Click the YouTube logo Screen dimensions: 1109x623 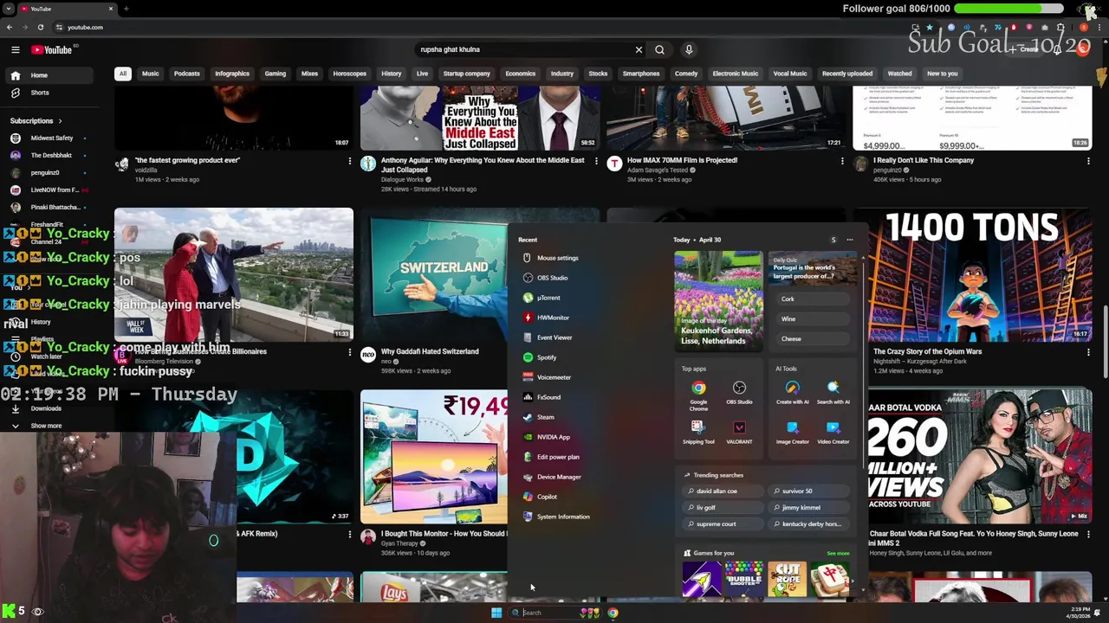(51, 50)
